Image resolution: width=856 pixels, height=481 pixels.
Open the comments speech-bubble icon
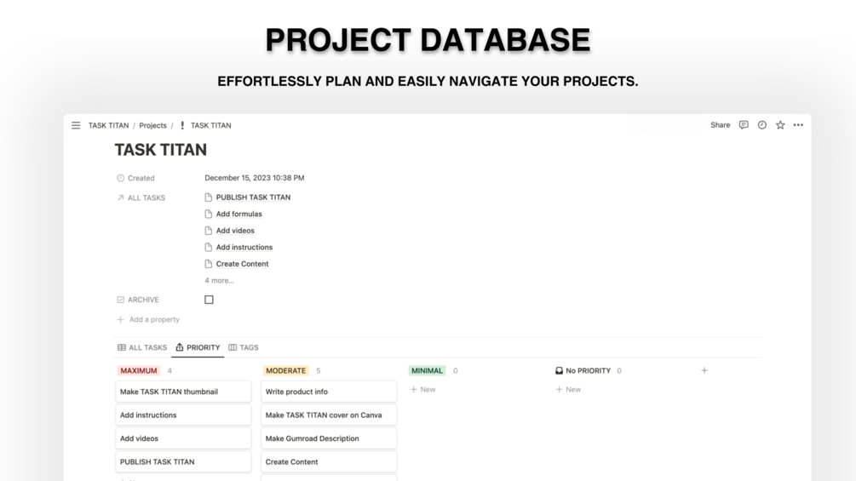744,125
